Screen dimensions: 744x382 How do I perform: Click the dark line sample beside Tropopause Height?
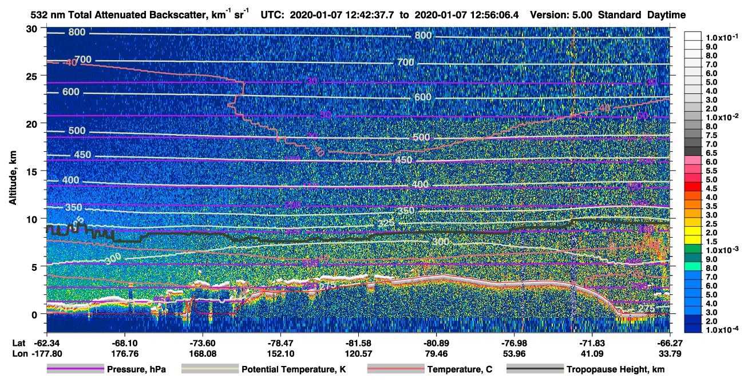click(535, 369)
